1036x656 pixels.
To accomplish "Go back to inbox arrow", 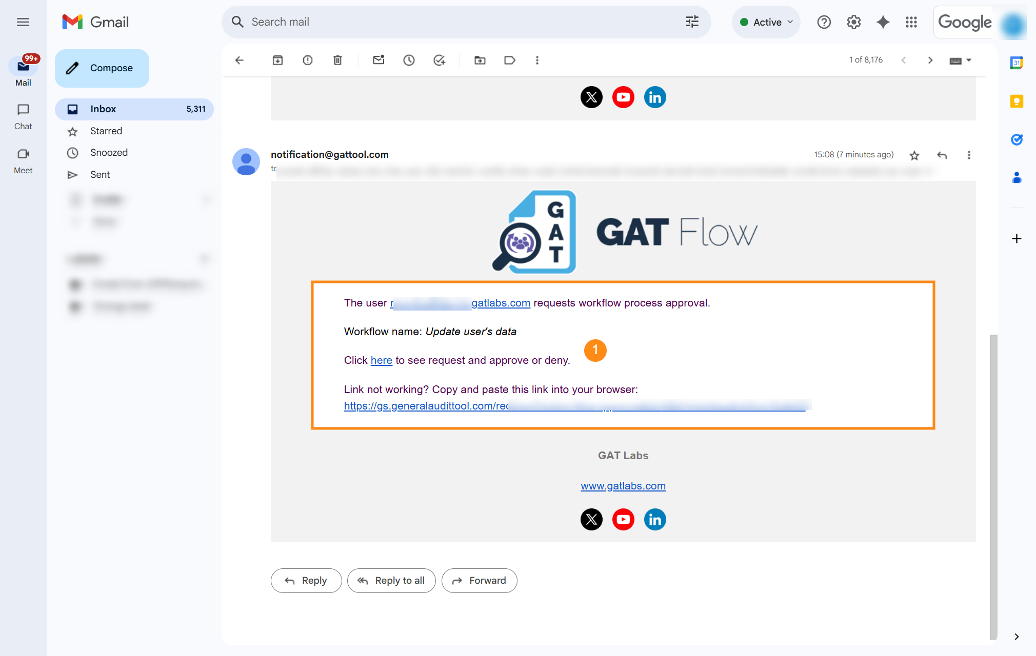I will tap(239, 60).
